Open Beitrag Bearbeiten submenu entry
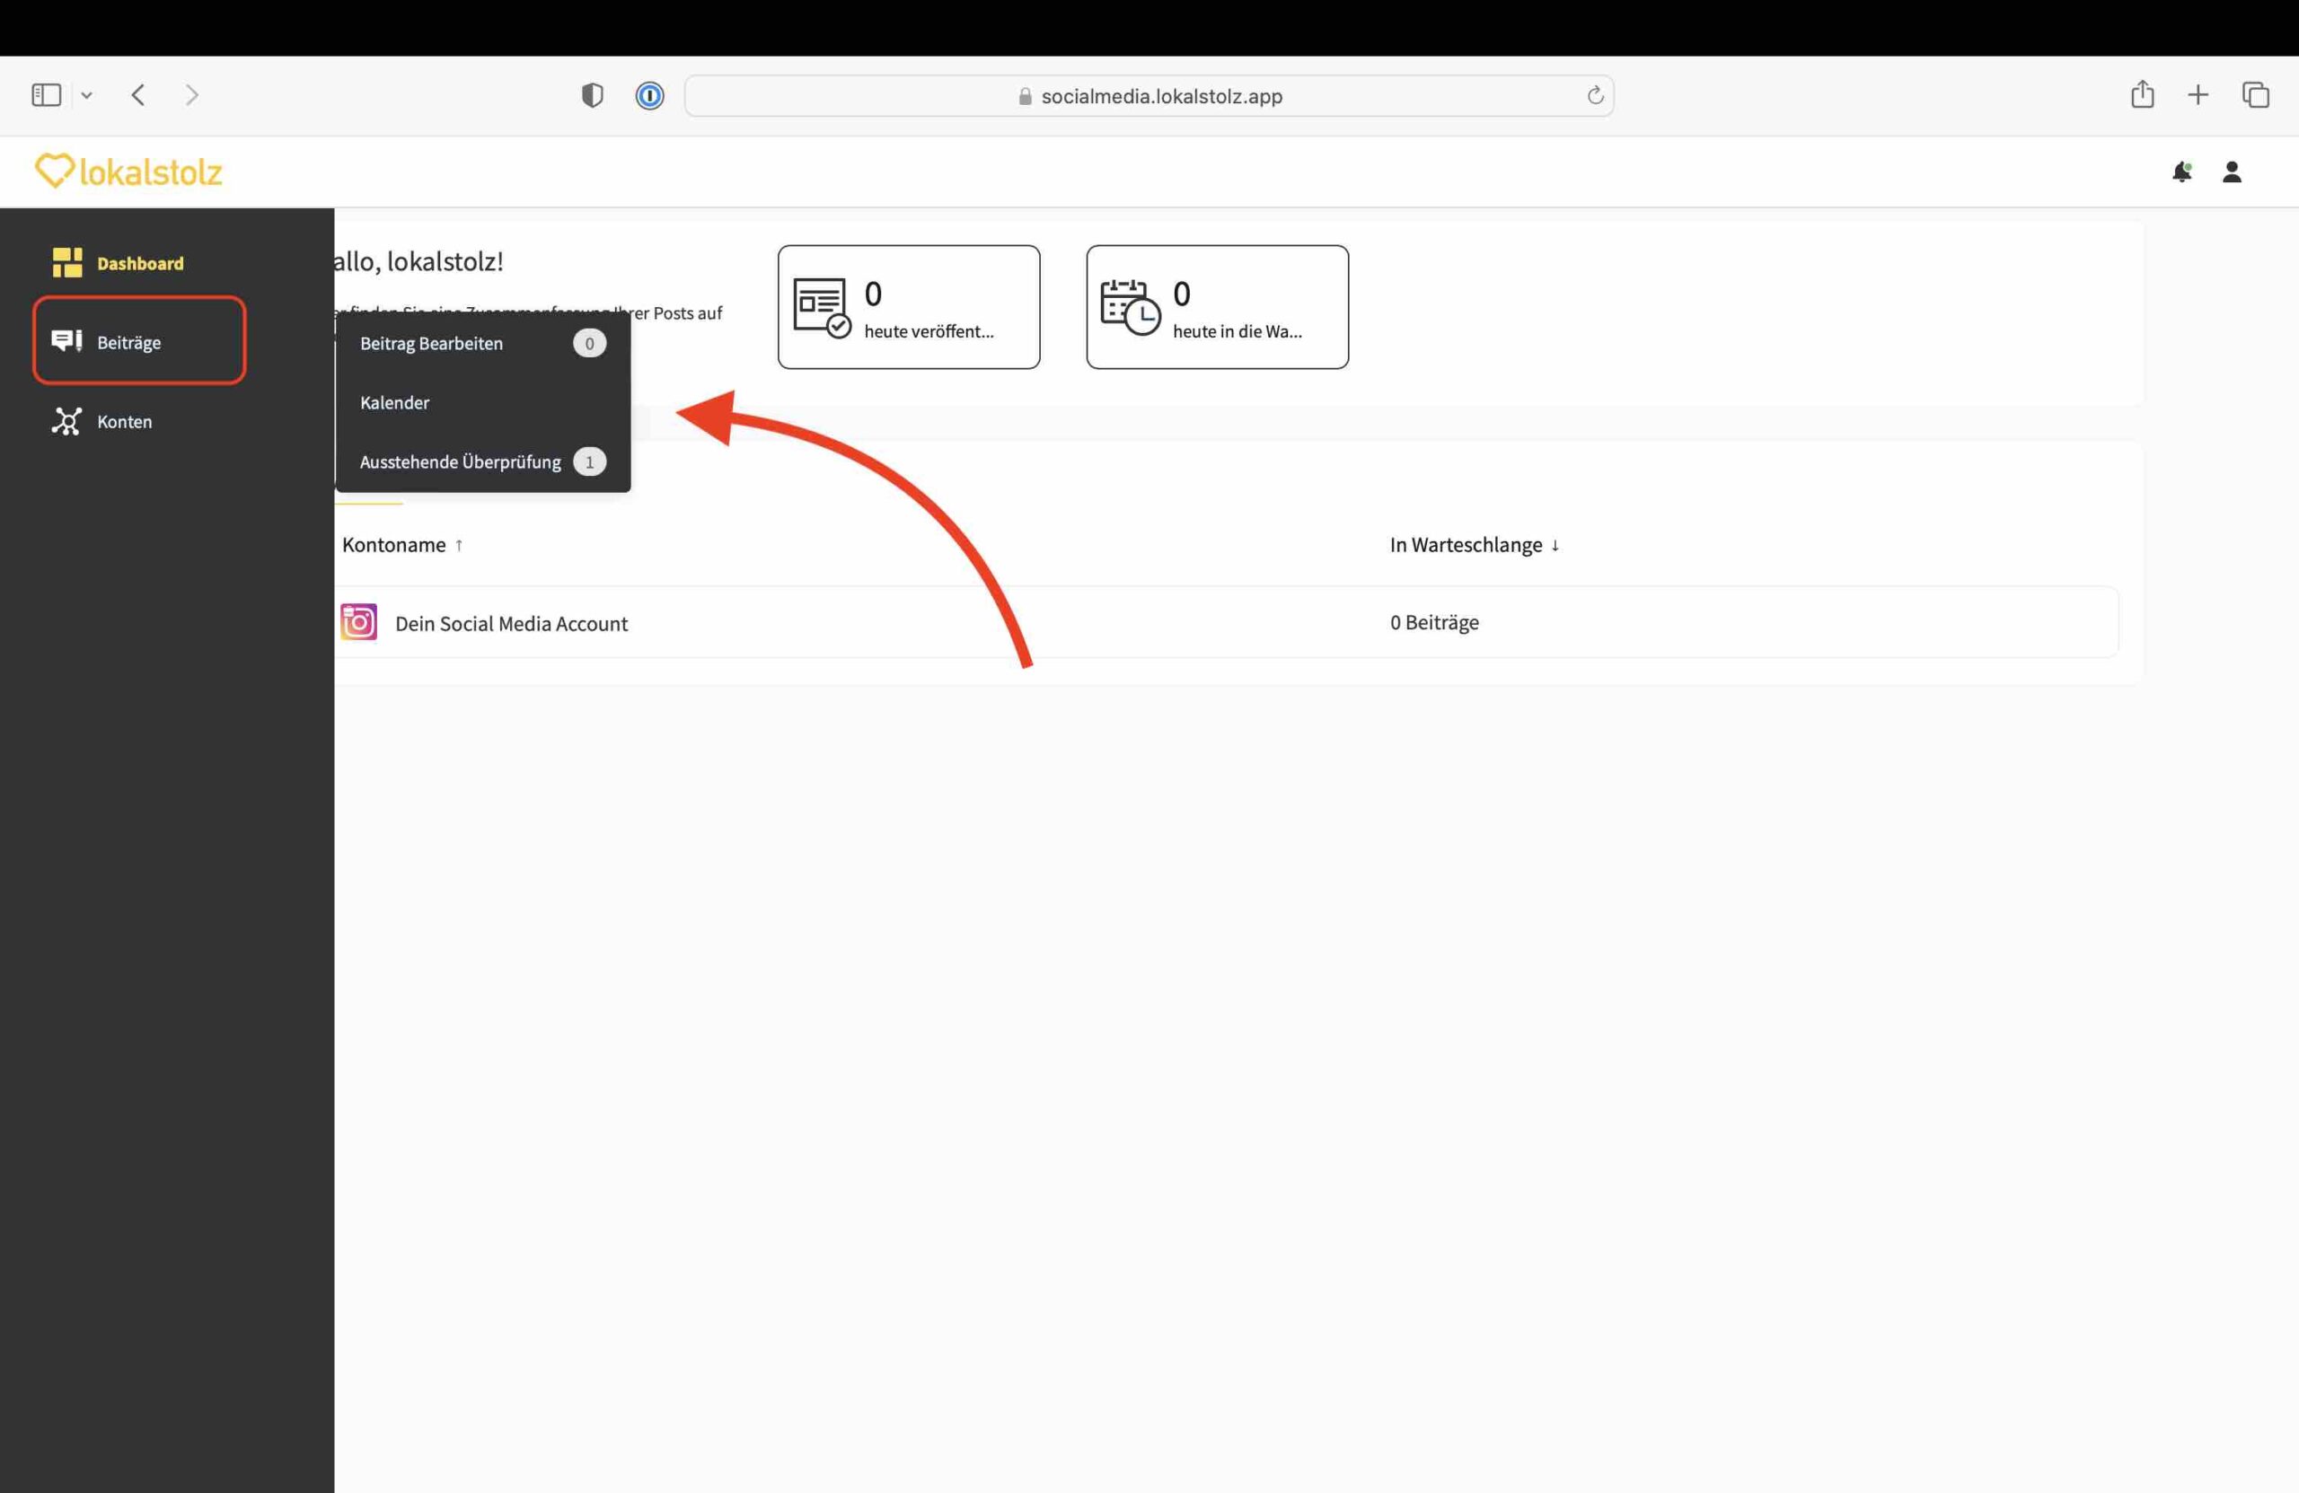2299x1493 pixels. tap(432, 344)
